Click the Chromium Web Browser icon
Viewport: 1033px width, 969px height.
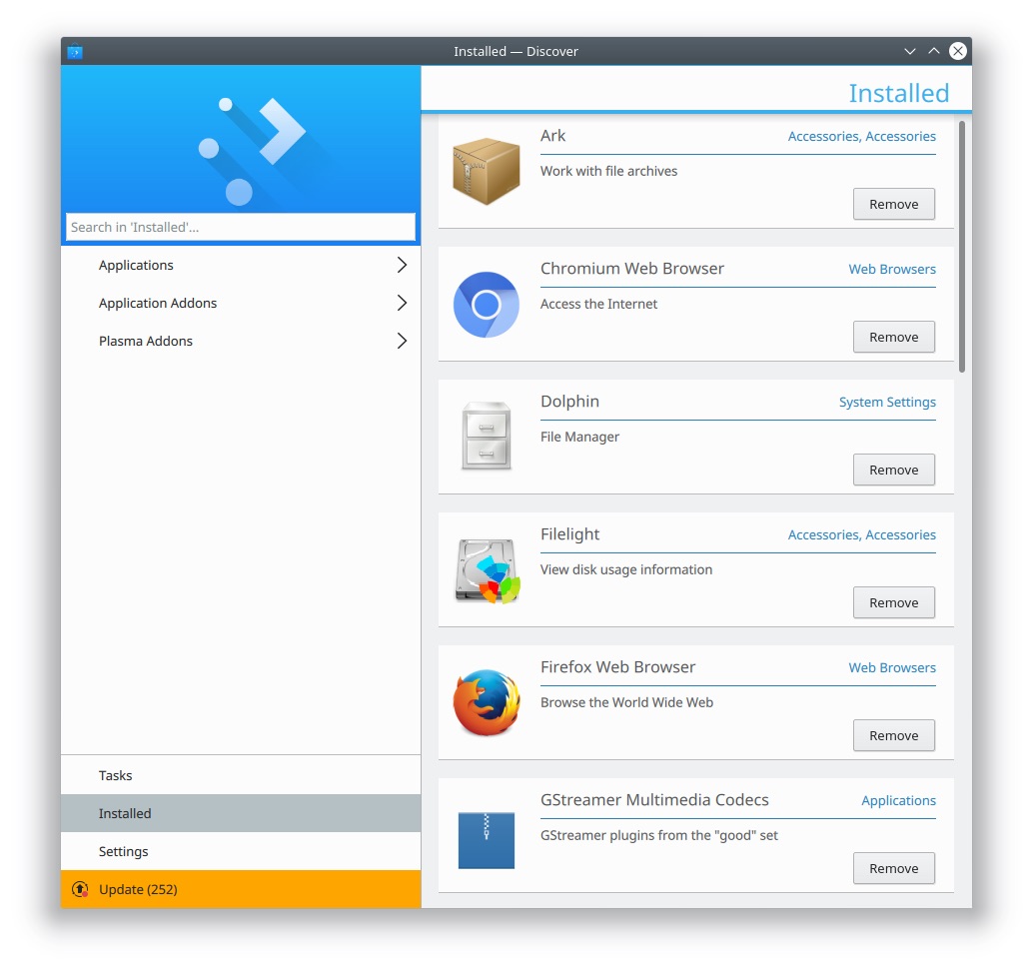coord(486,303)
